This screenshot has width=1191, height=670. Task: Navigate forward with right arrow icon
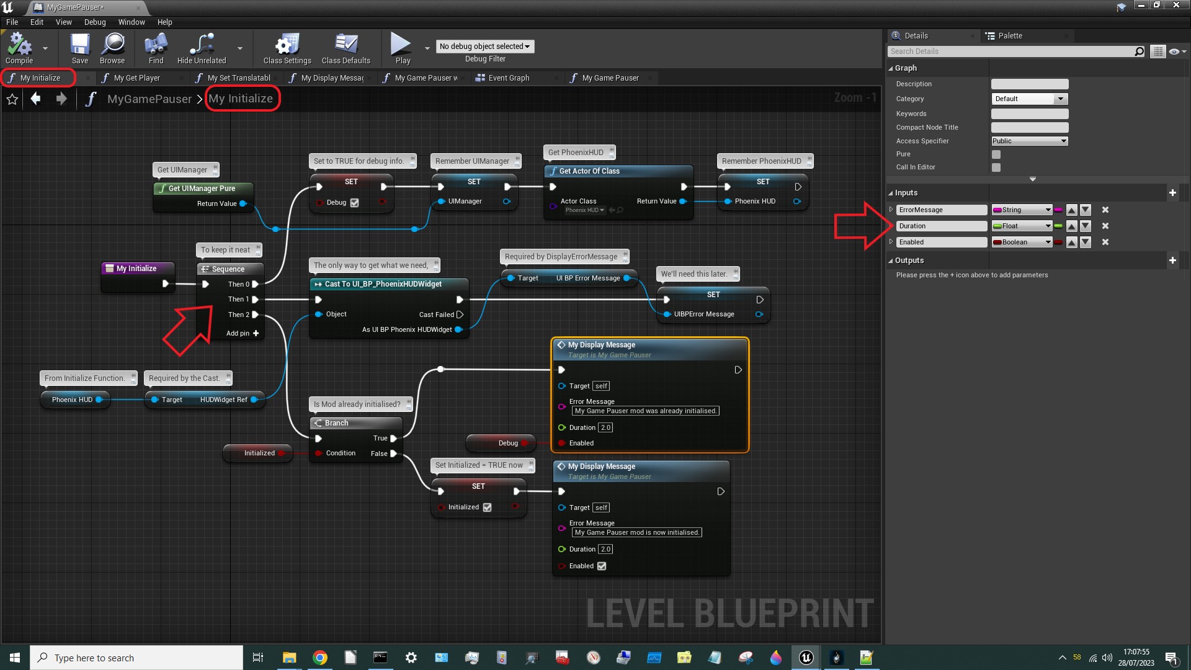(x=61, y=99)
